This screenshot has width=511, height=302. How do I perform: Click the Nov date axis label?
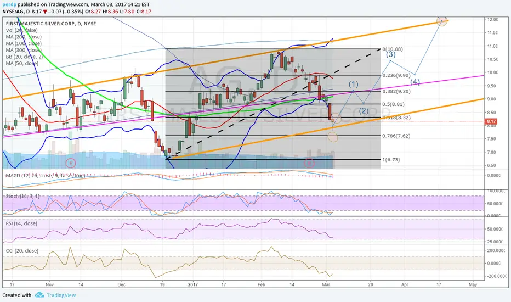pyautogui.click(x=49, y=284)
